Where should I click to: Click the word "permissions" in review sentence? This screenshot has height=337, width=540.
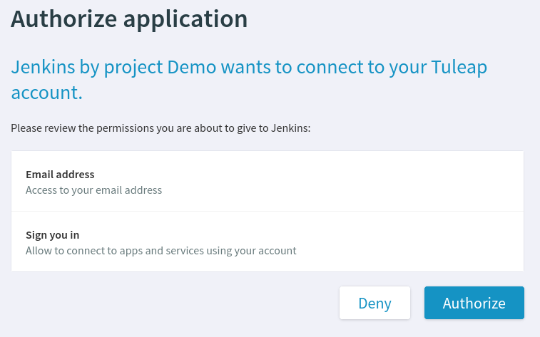(125, 128)
